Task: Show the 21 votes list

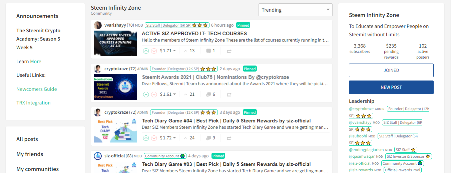Action: pos(189,94)
